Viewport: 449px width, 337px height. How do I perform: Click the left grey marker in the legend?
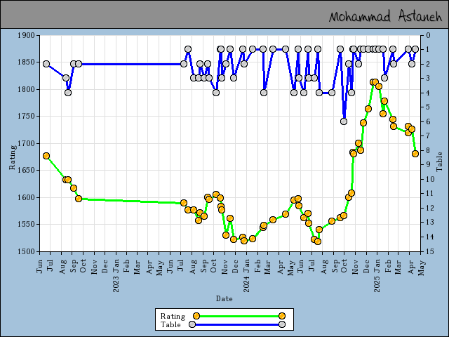192,324
